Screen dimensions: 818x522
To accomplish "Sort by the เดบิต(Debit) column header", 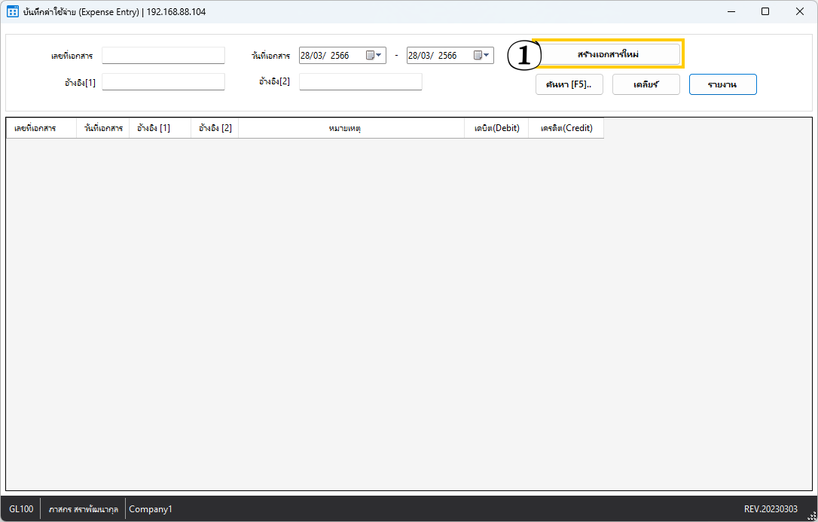I will [x=496, y=129].
